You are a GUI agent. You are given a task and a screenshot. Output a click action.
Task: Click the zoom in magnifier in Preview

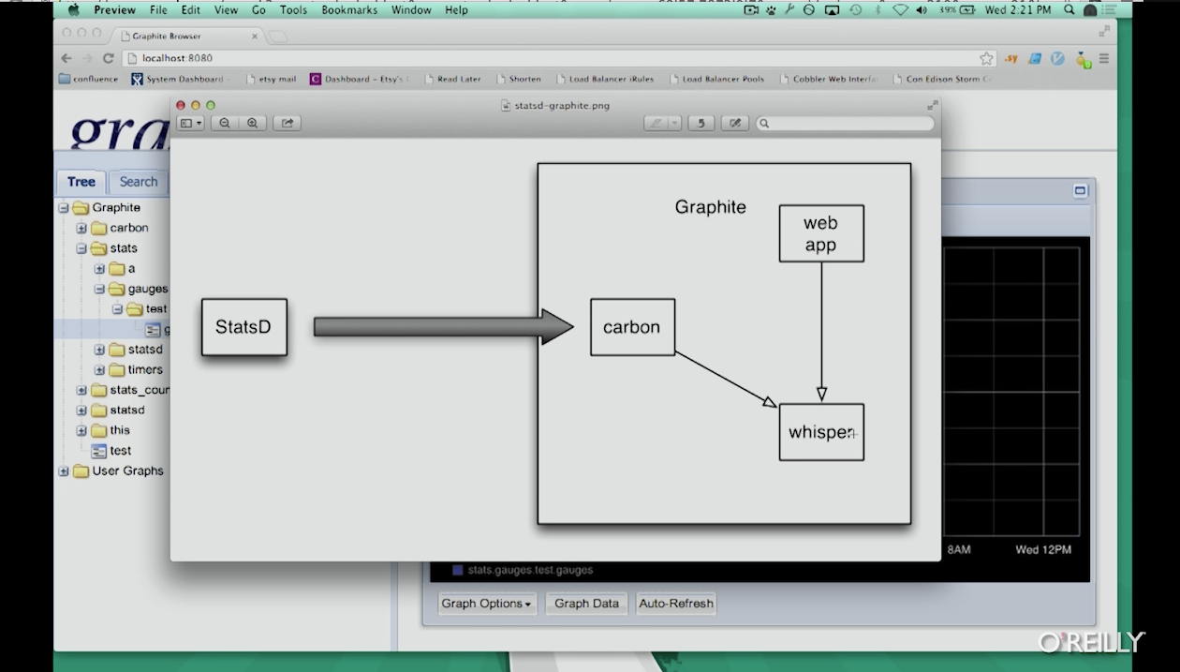tap(252, 123)
